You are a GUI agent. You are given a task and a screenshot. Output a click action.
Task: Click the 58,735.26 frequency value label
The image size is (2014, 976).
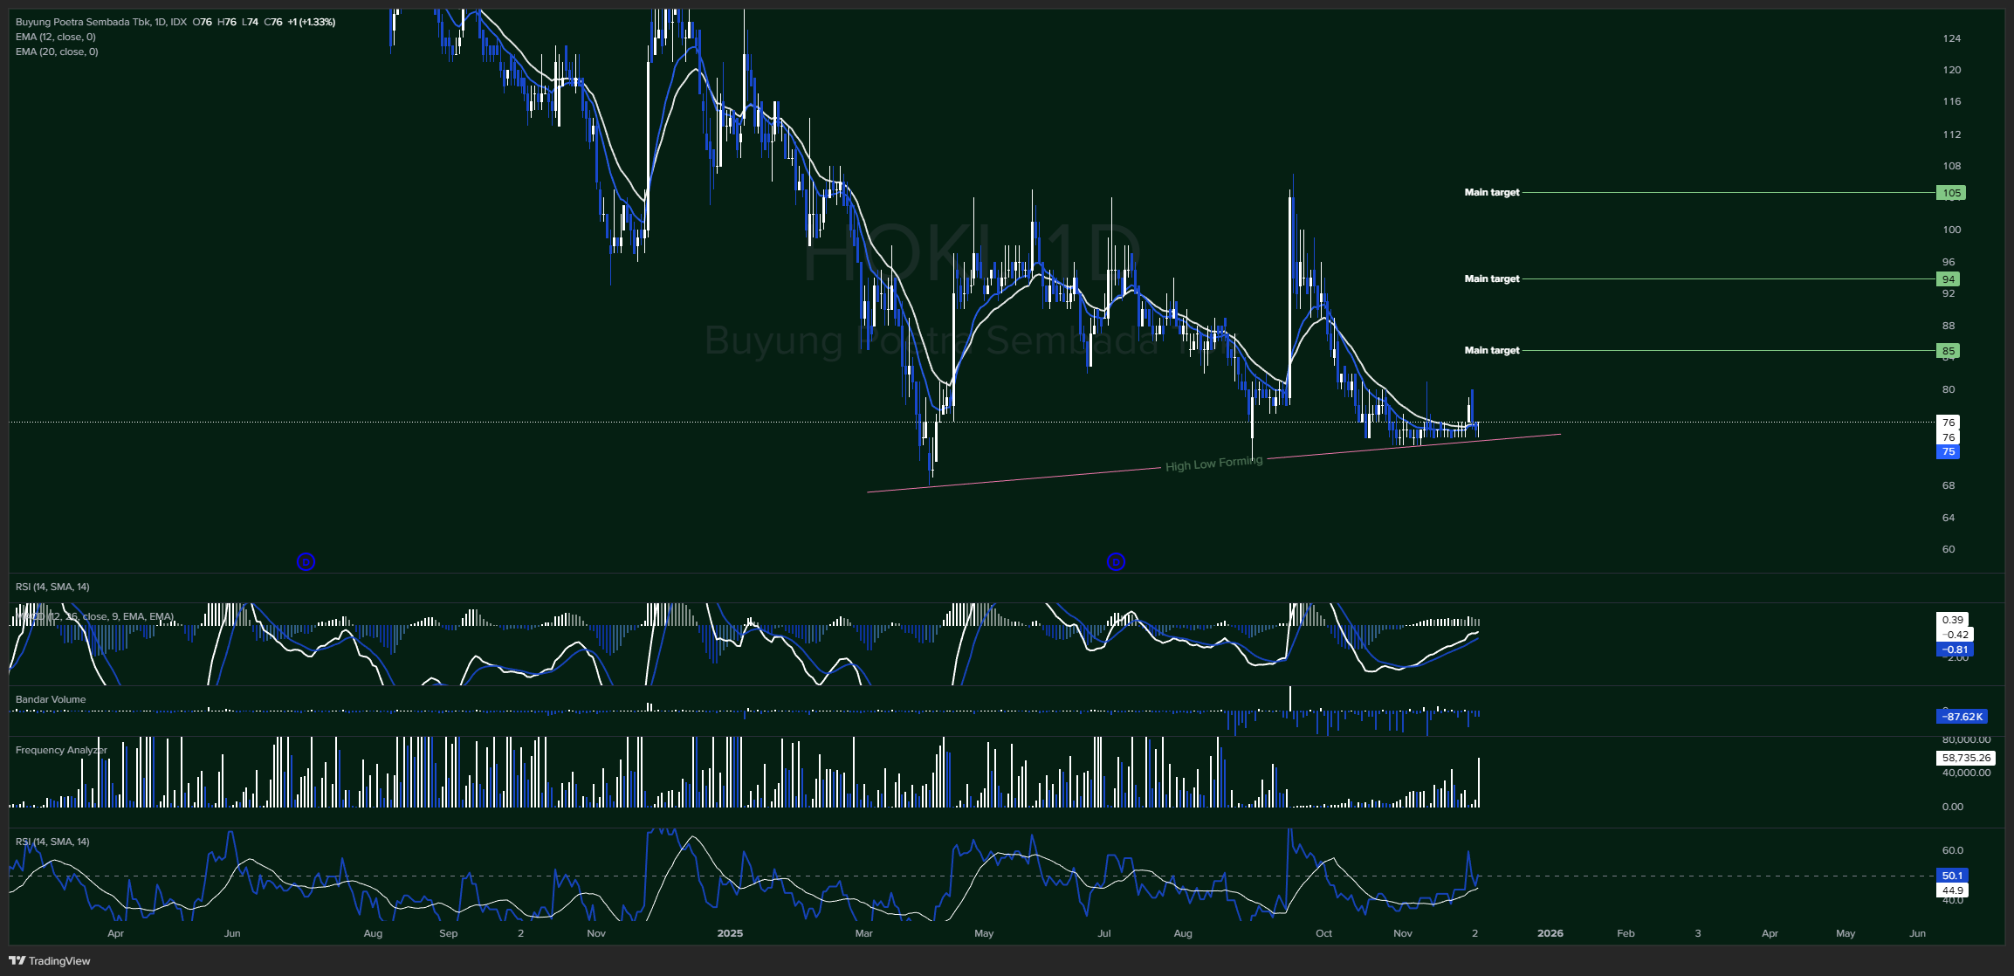point(1966,758)
